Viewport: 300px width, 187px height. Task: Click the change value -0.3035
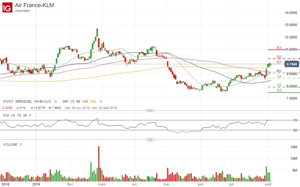tap(7, 108)
